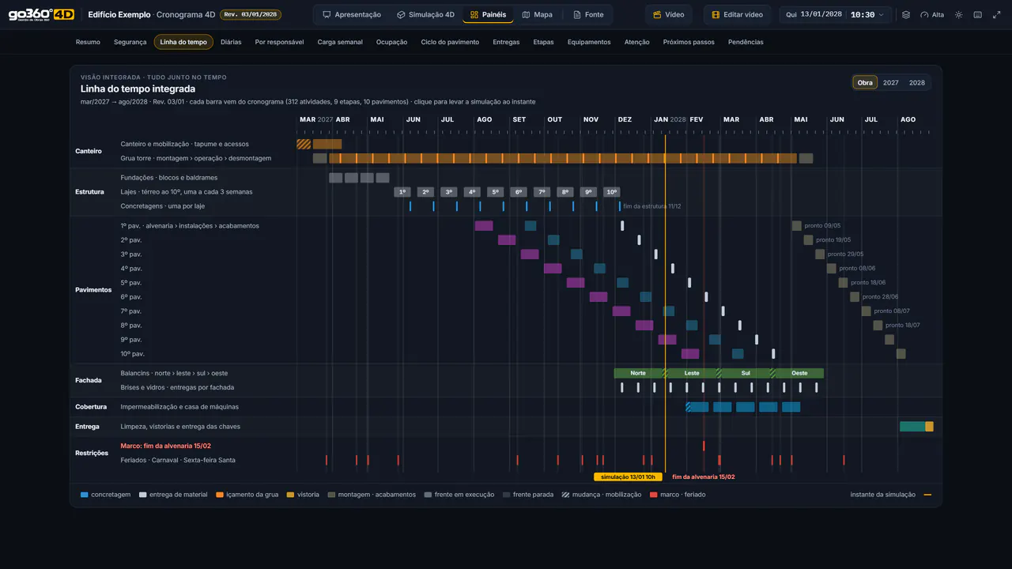Screen dimensions: 1012x569
Task: Toggle the light theme sun icon
Action: [959, 14]
